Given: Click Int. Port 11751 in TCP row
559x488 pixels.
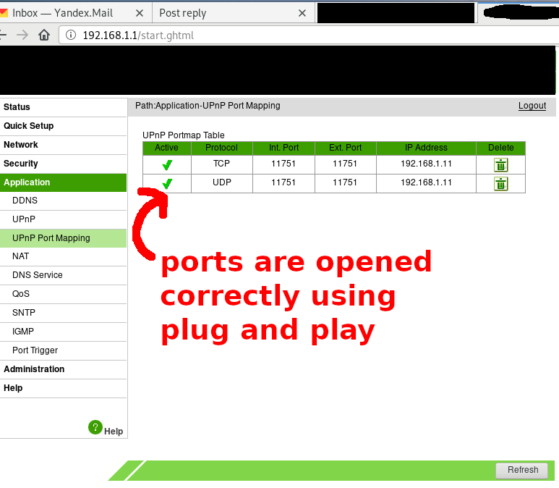Looking at the screenshot, I should 283,164.
